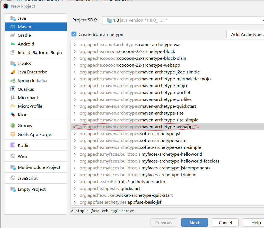Open the Kotlin project category
The width and height of the screenshot is (264, 228).
pos(36,145)
